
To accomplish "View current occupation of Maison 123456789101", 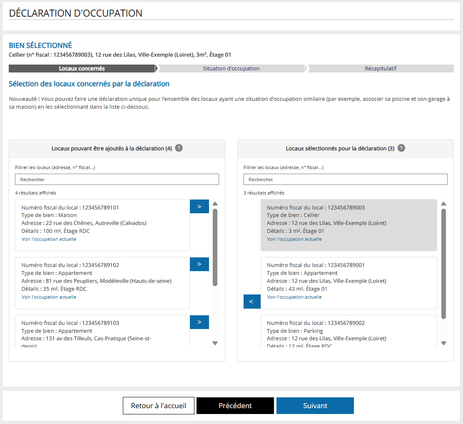I will click(49, 239).
